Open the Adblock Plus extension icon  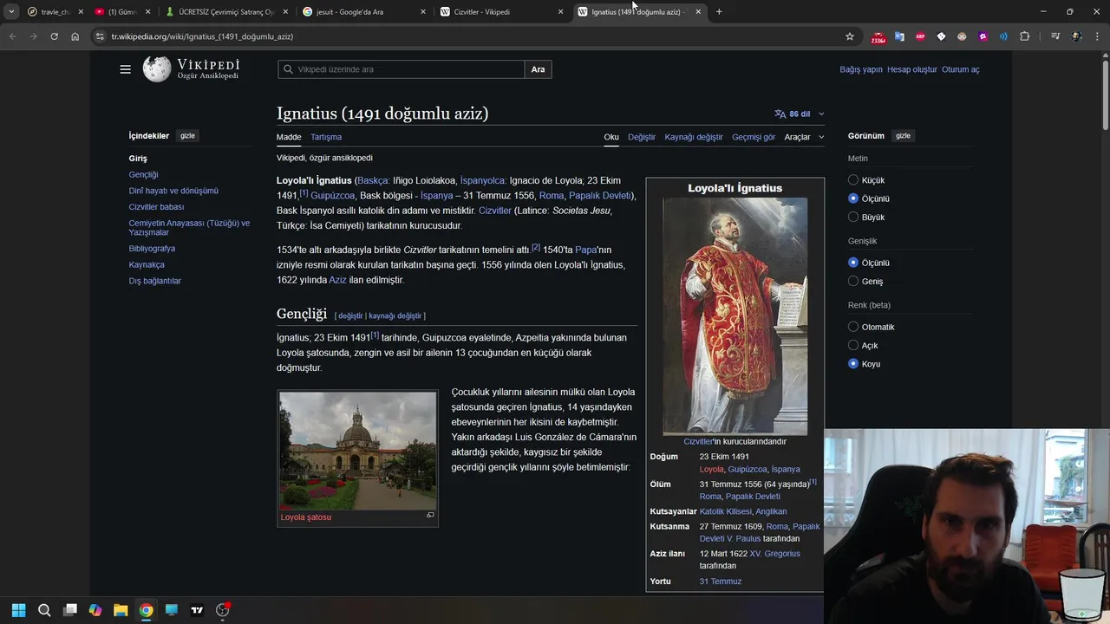click(920, 36)
